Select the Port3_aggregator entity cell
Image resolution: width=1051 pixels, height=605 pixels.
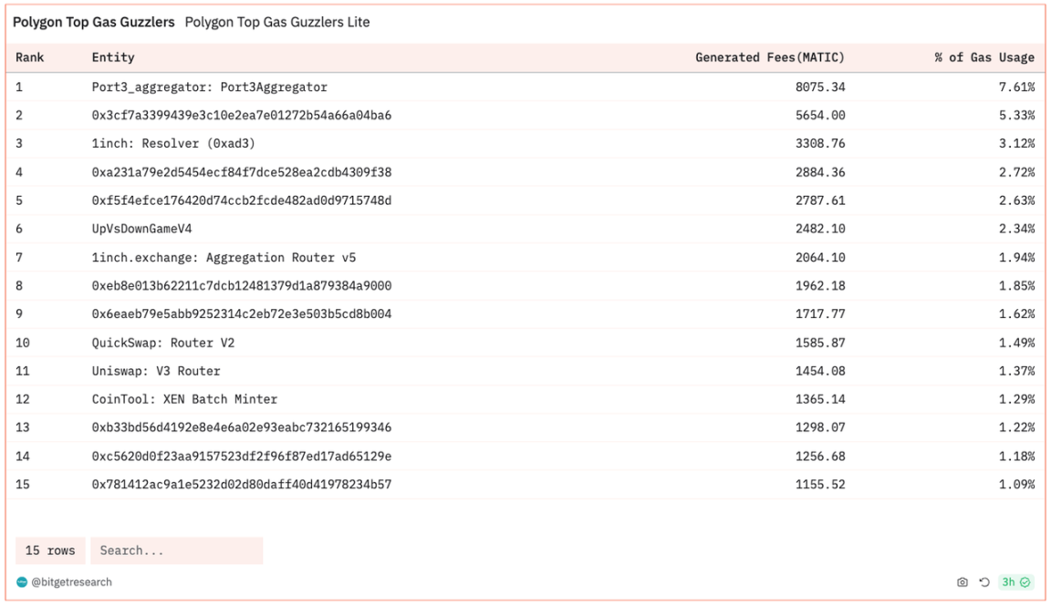[209, 87]
